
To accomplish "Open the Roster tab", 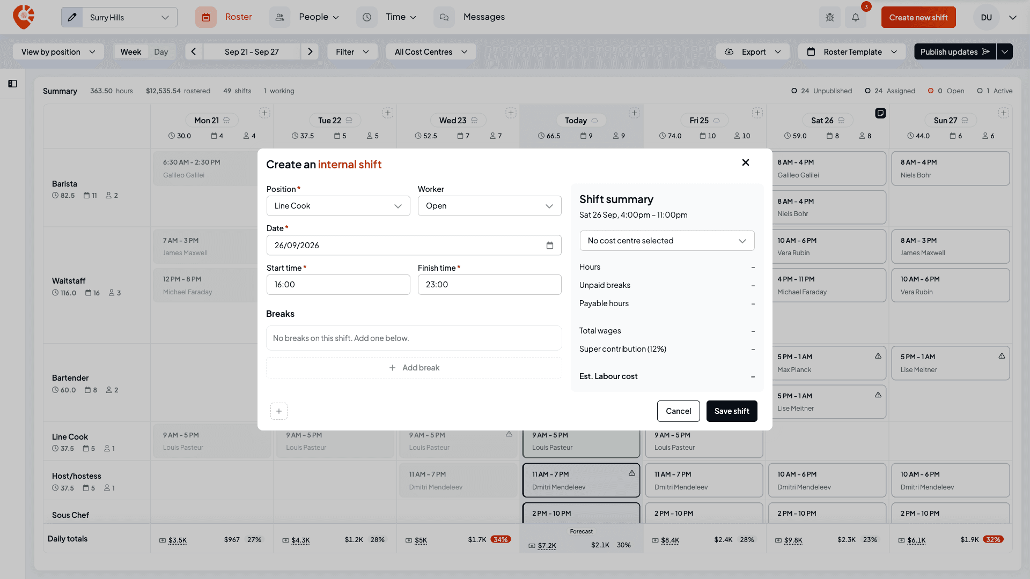I will 224,17.
